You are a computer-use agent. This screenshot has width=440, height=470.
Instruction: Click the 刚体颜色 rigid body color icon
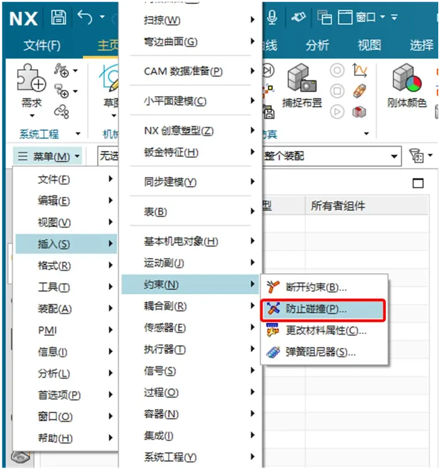tap(407, 77)
